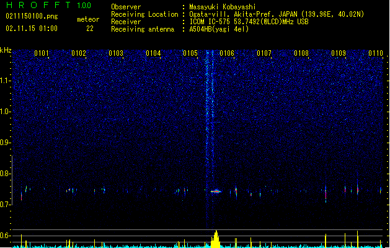Click the Observer label
This screenshot has width=390, height=248.
pyautogui.click(x=126, y=7)
